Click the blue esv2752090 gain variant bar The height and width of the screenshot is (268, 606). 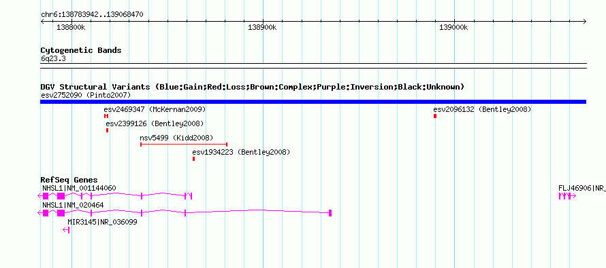(313, 102)
